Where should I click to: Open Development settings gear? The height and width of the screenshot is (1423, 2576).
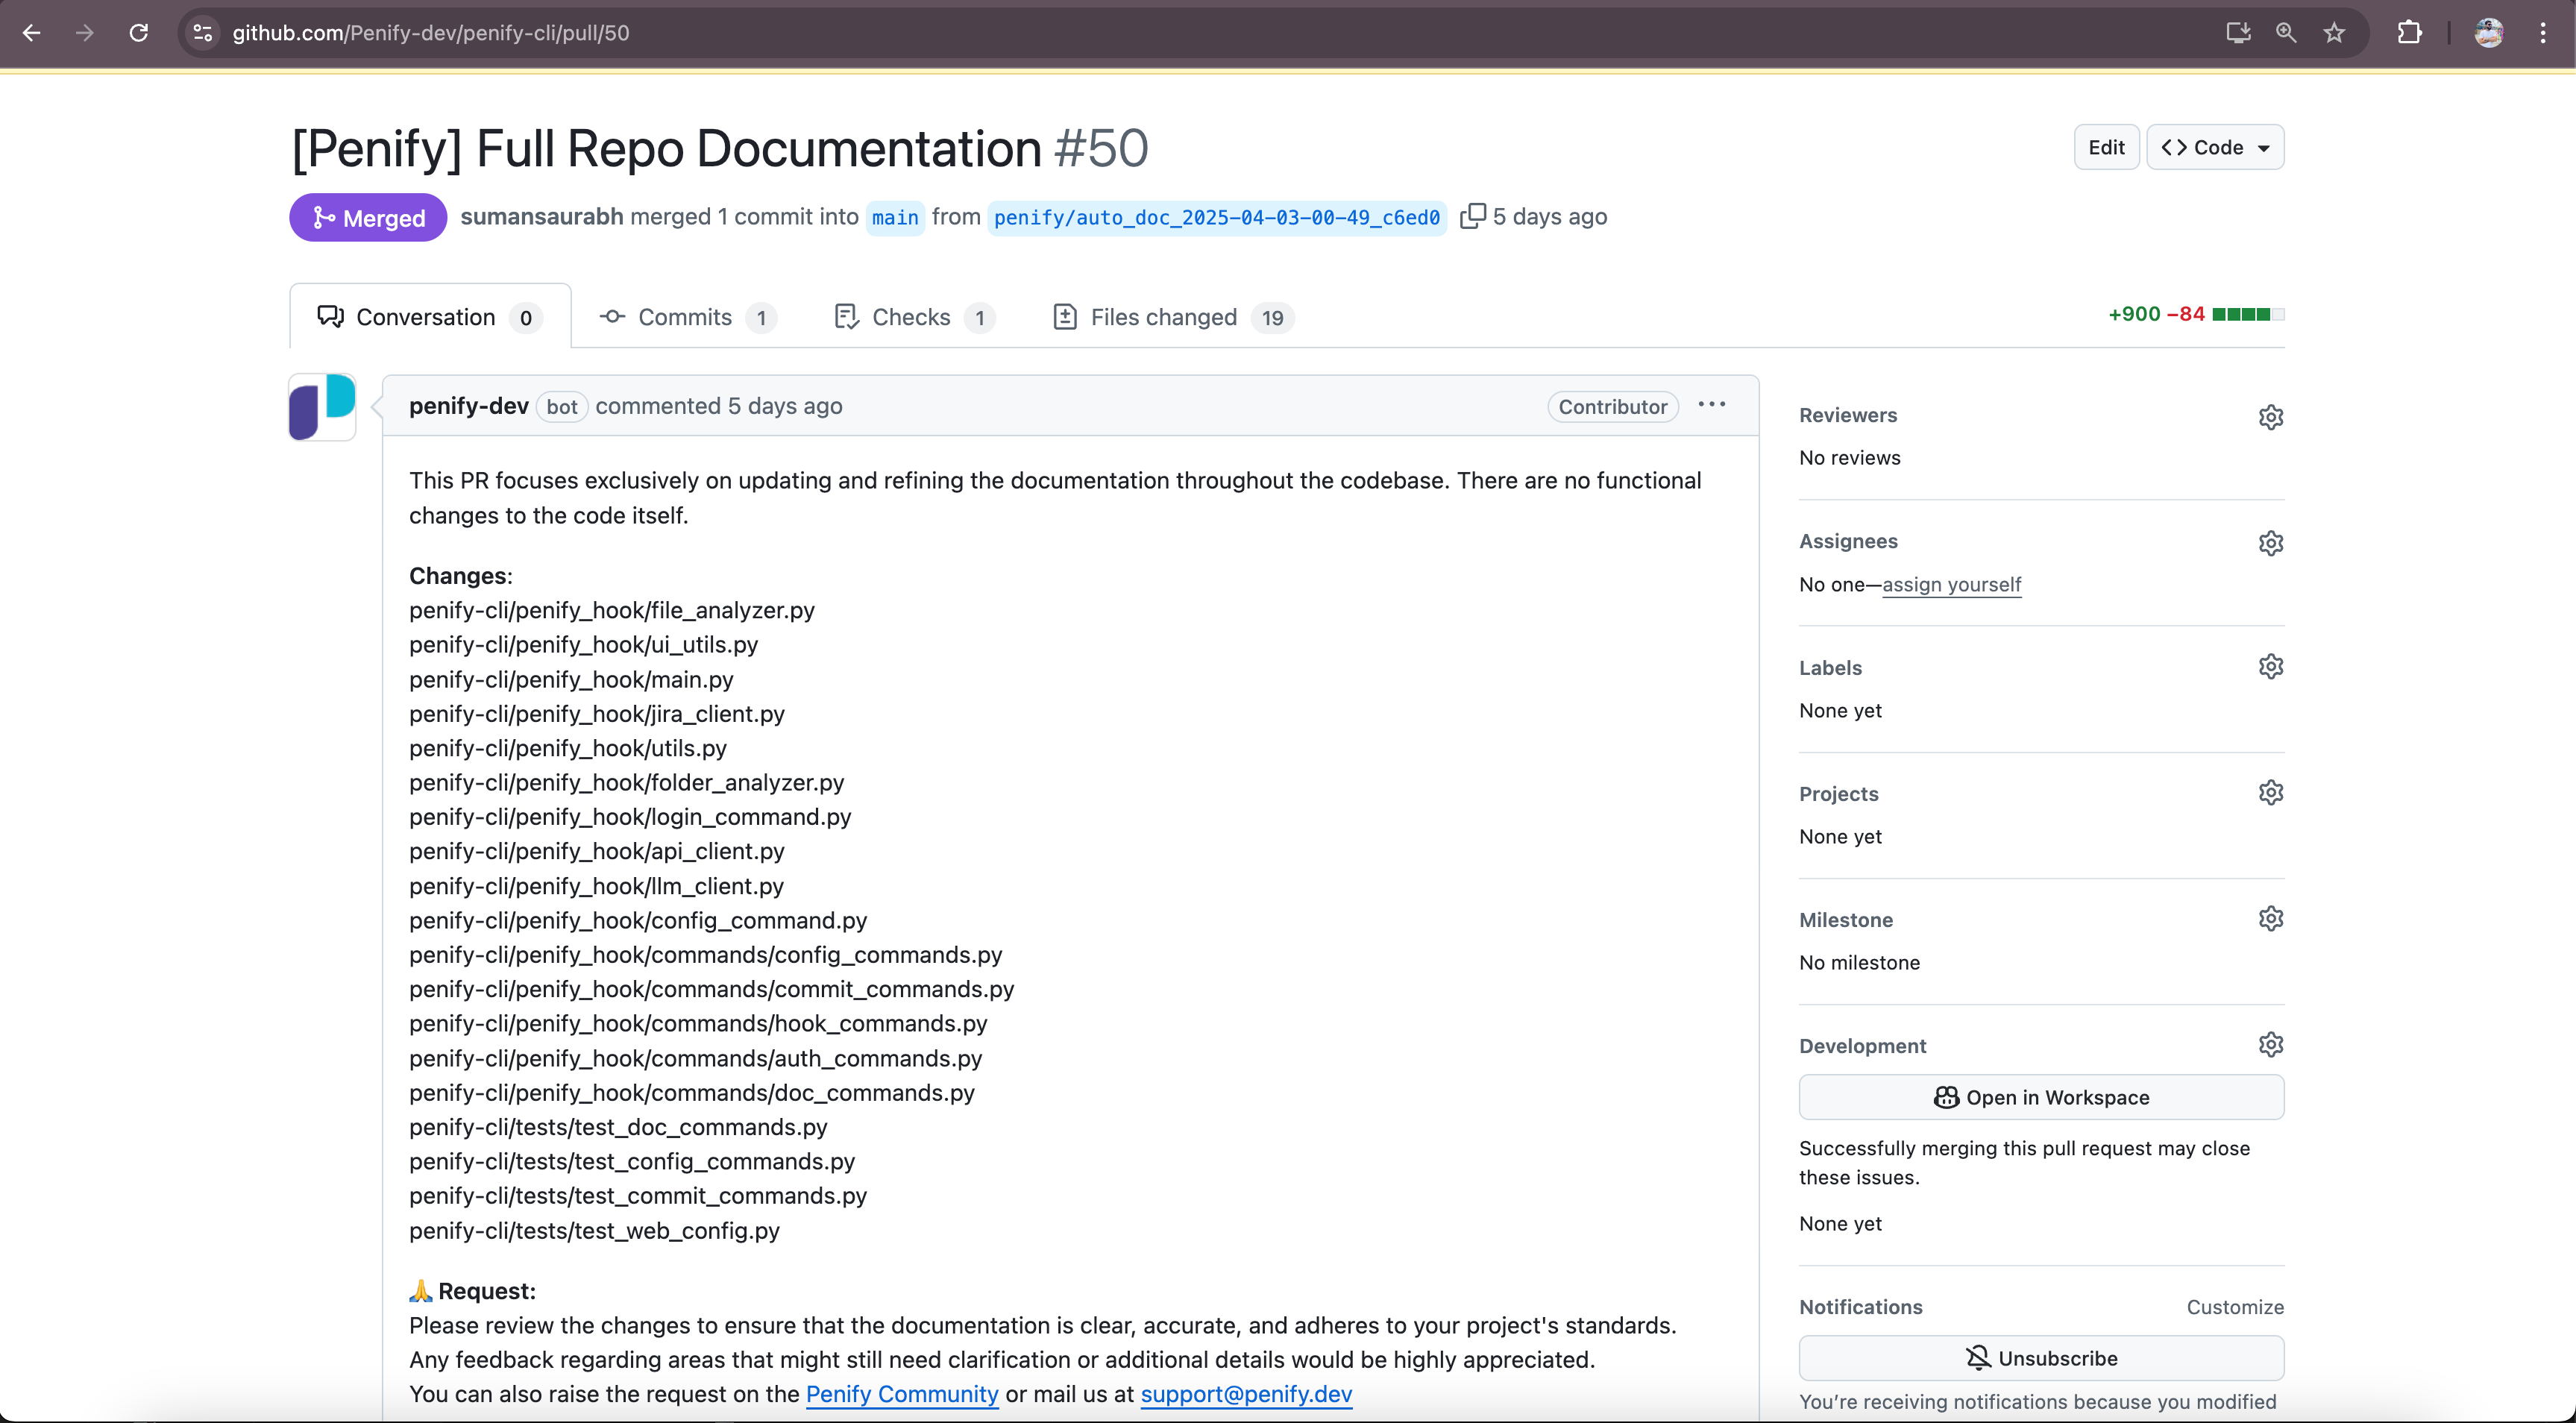tap(2270, 1045)
